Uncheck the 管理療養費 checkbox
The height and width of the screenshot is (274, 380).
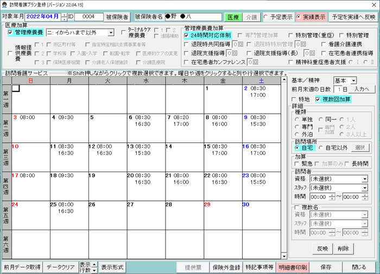(x=10, y=32)
